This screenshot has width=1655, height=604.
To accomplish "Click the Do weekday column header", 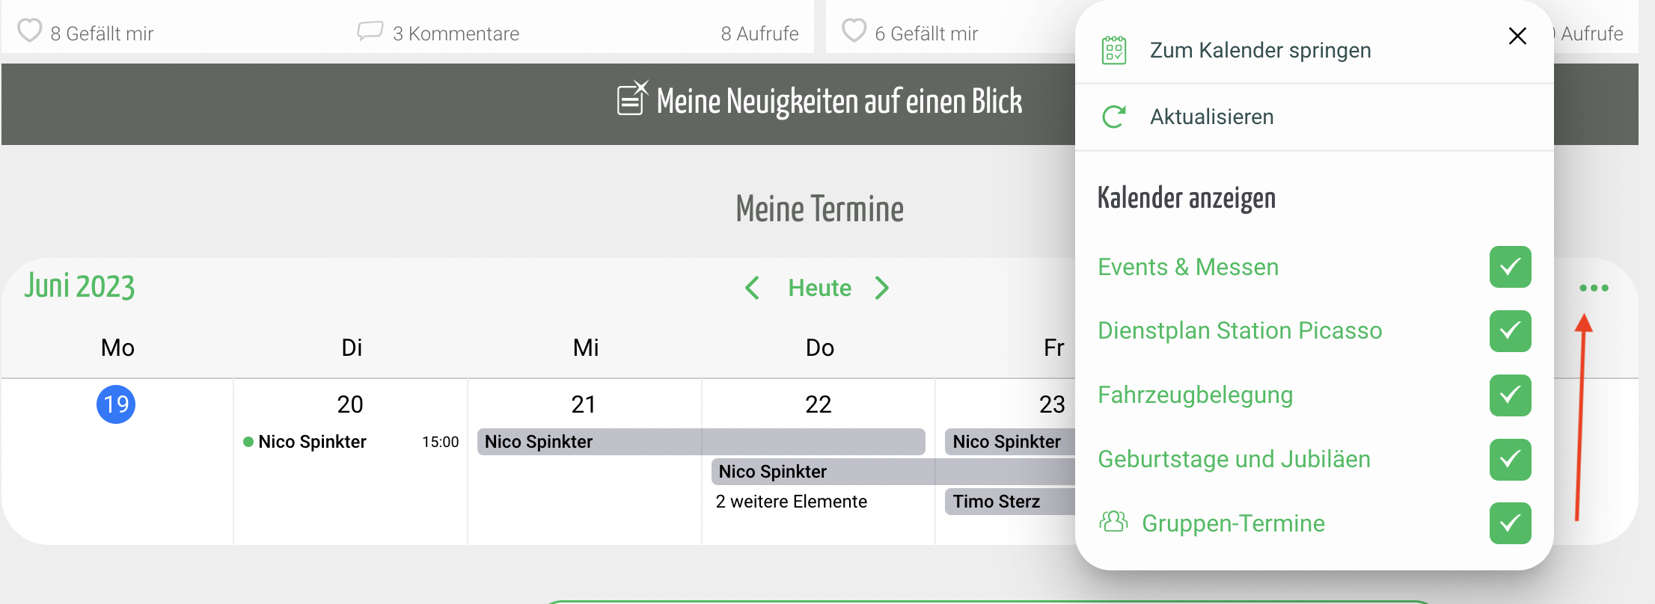I will pos(820,348).
